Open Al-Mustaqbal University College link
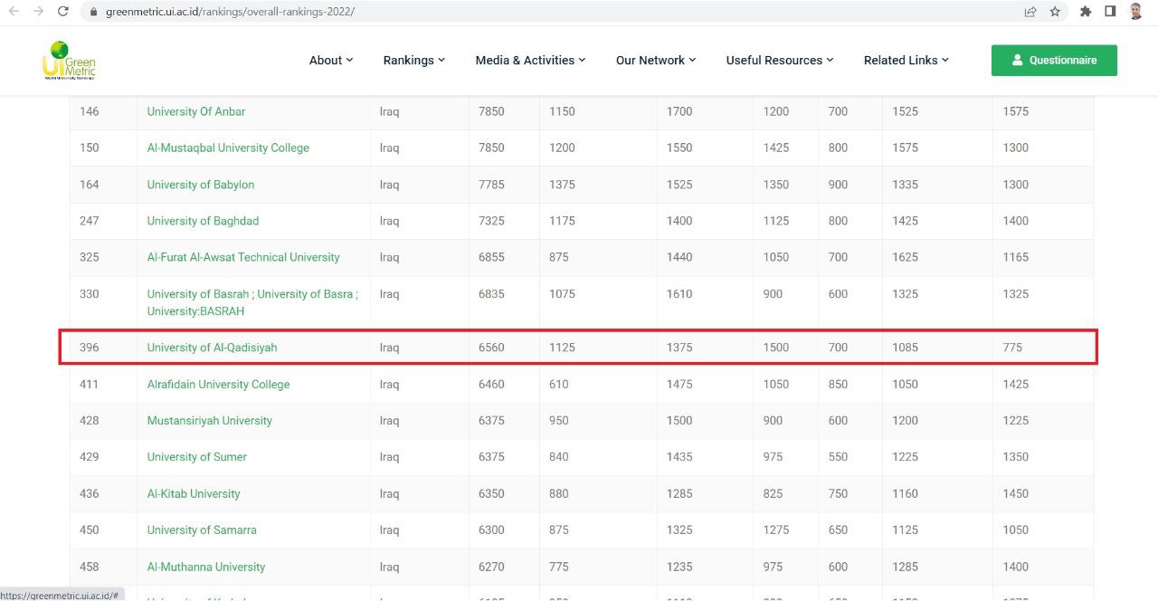Image resolution: width=1158 pixels, height=601 pixels. tap(228, 148)
